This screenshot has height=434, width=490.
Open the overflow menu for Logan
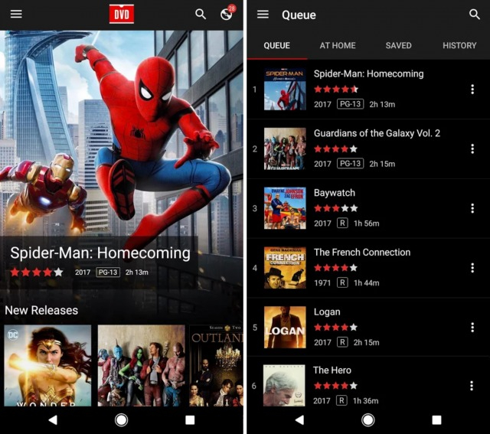[472, 327]
